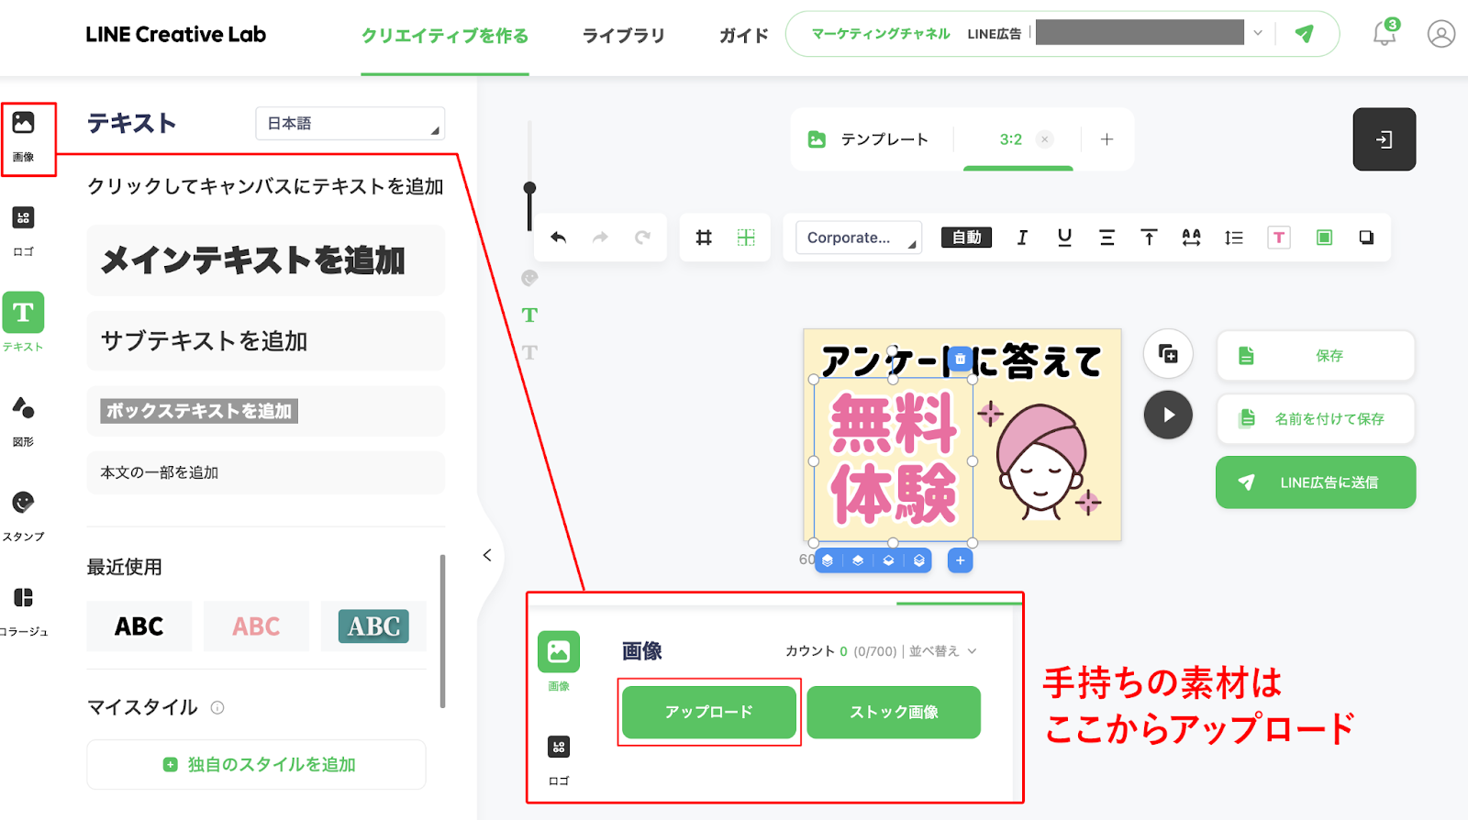
Task: Play the canvas animation preview
Action: (x=1168, y=415)
